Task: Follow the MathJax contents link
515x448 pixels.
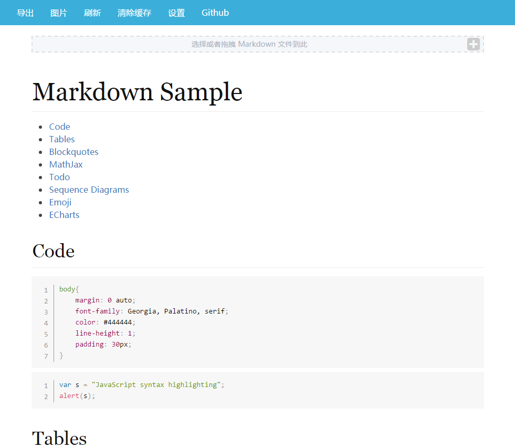Action: (x=66, y=164)
